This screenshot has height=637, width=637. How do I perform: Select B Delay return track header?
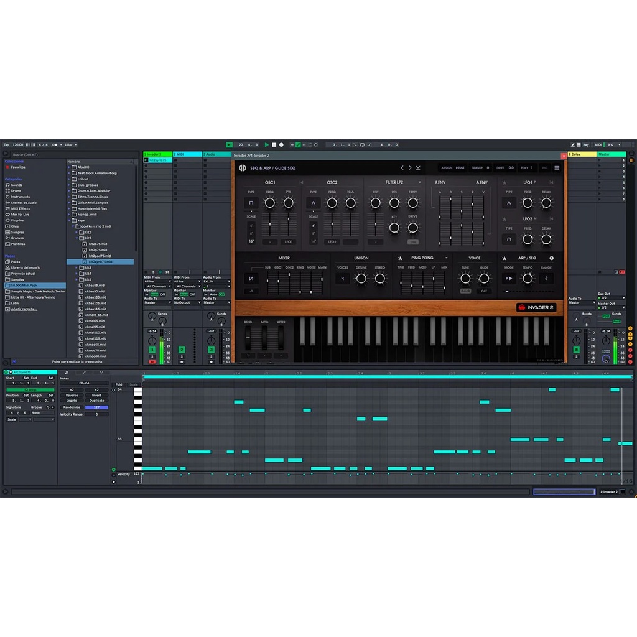tap(582, 154)
